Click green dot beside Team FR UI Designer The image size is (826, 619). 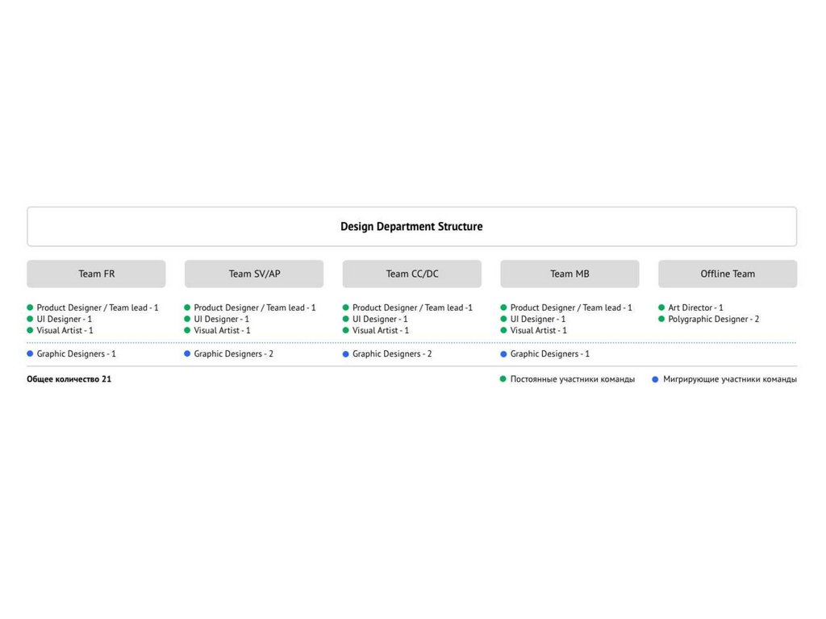pyautogui.click(x=30, y=319)
